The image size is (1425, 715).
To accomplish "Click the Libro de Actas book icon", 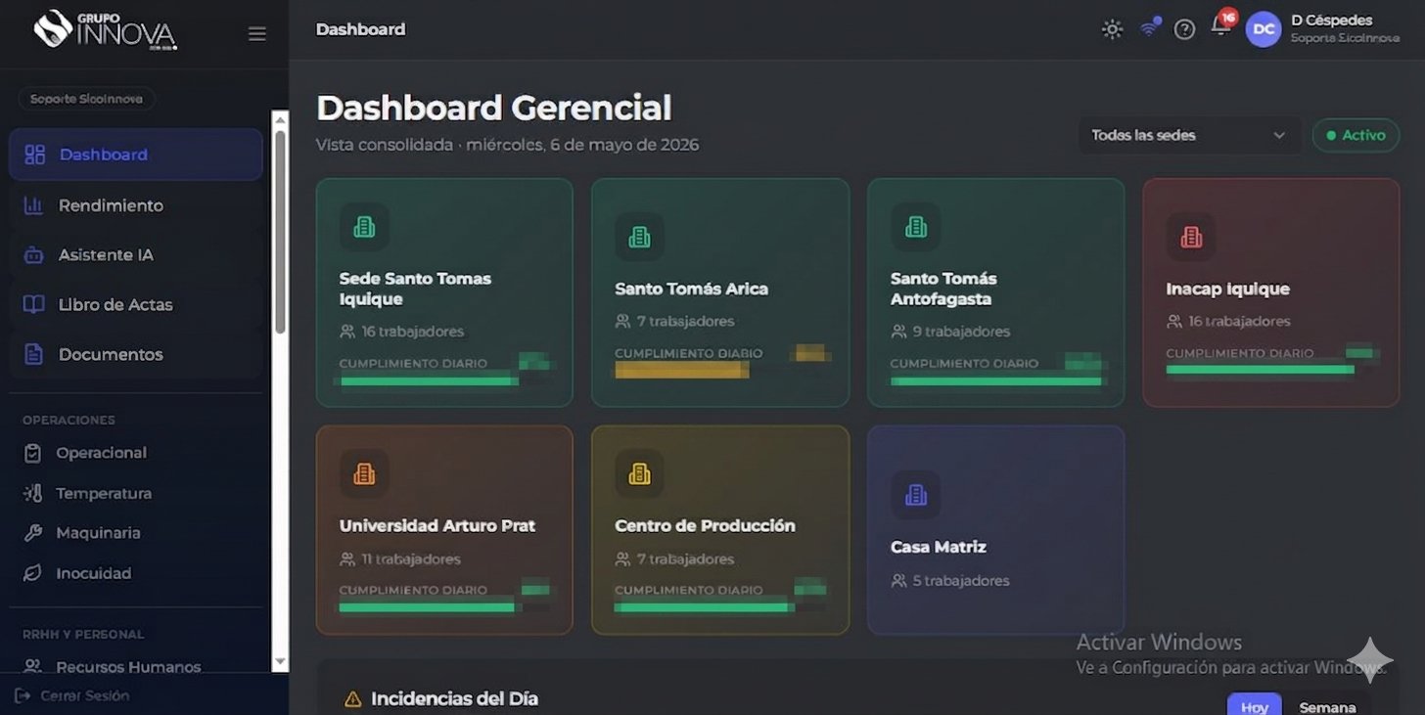I will [x=33, y=305].
